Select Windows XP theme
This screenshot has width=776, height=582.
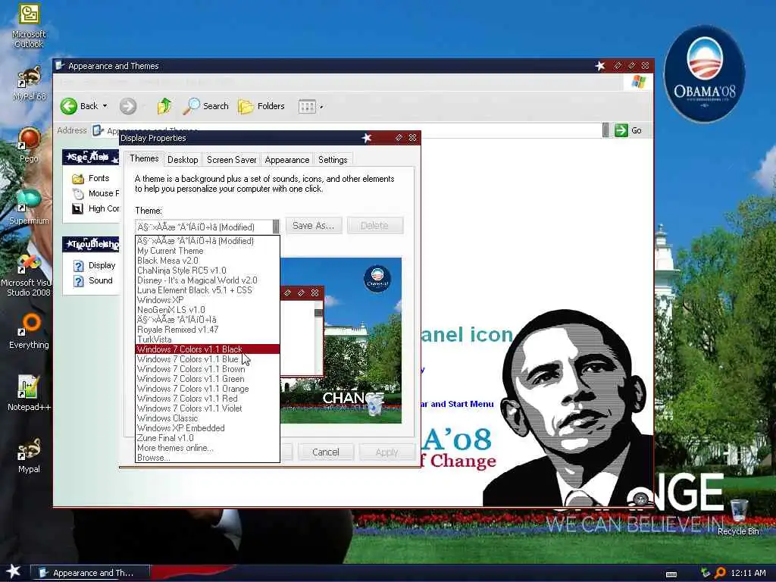click(208, 300)
